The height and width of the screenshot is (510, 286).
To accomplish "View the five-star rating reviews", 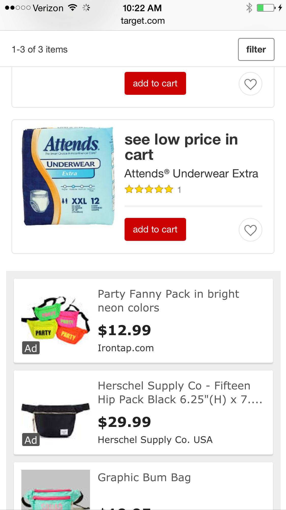I will coord(149,190).
